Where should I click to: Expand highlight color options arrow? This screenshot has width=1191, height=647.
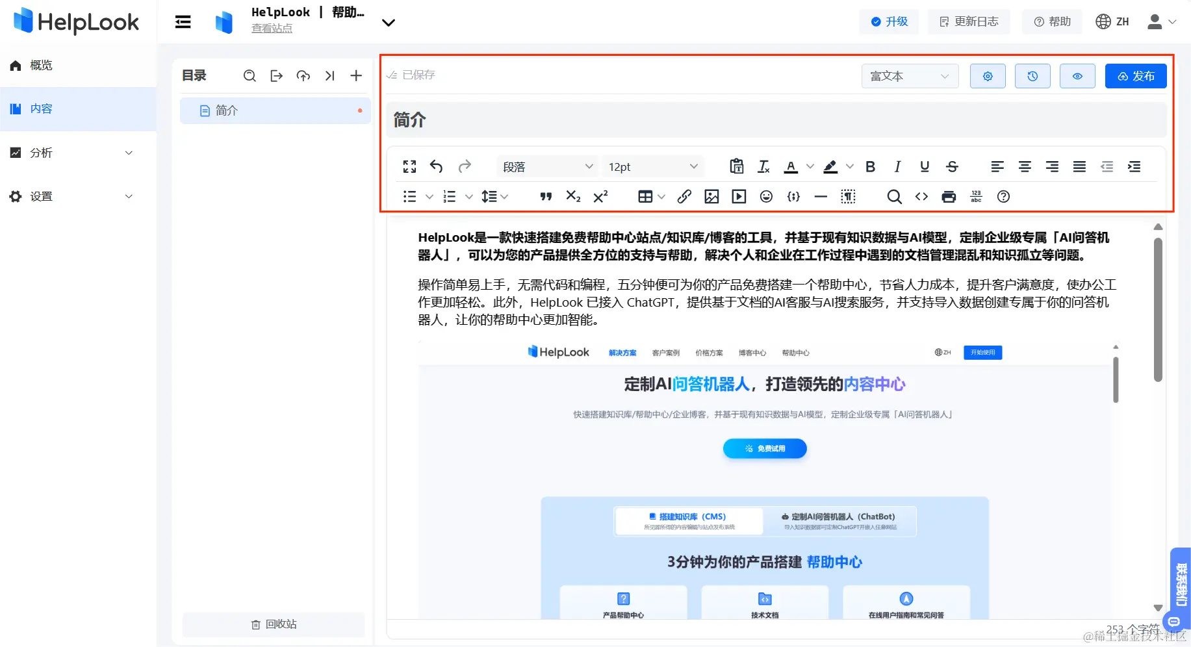pyautogui.click(x=849, y=167)
